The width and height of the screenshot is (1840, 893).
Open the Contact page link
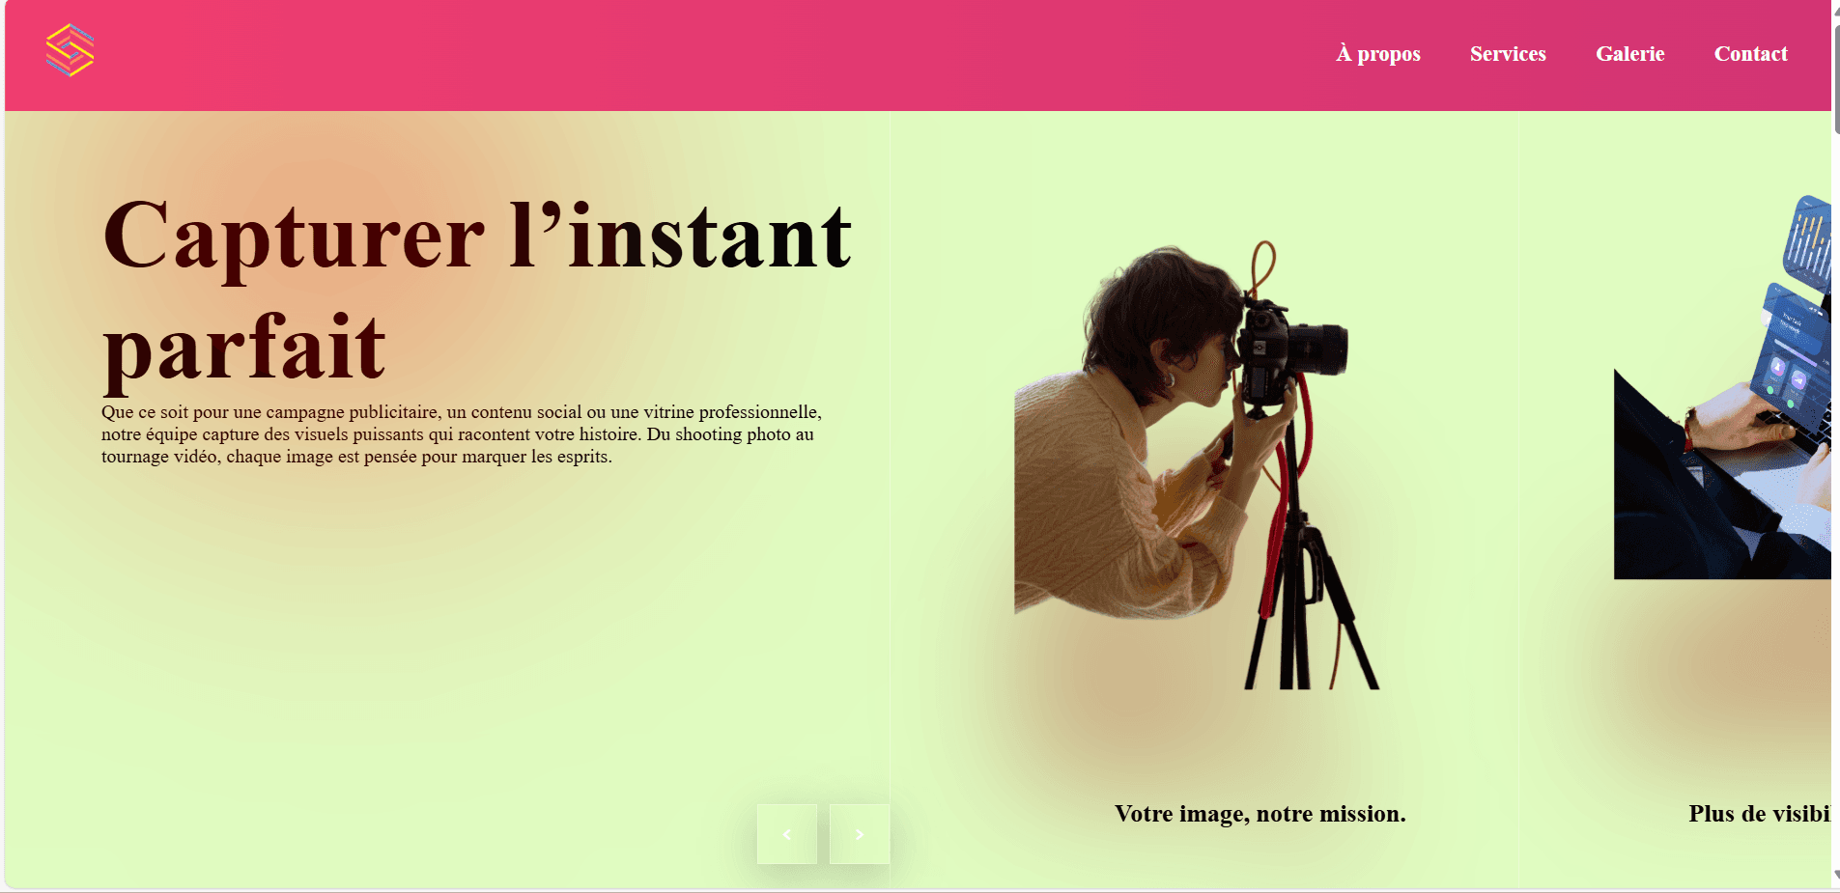pos(1750,54)
